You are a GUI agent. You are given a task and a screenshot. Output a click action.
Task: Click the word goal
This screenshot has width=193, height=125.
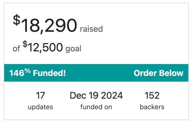pos(73,49)
